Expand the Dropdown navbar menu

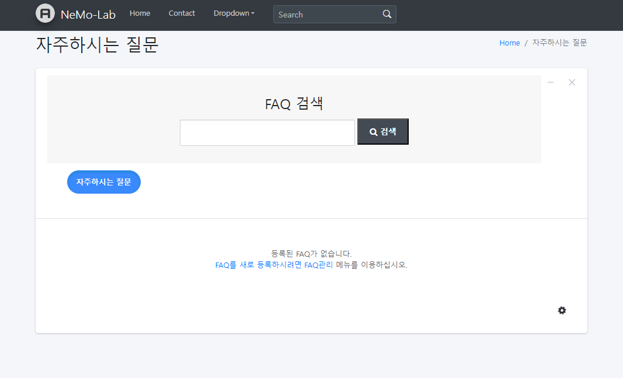coord(233,13)
